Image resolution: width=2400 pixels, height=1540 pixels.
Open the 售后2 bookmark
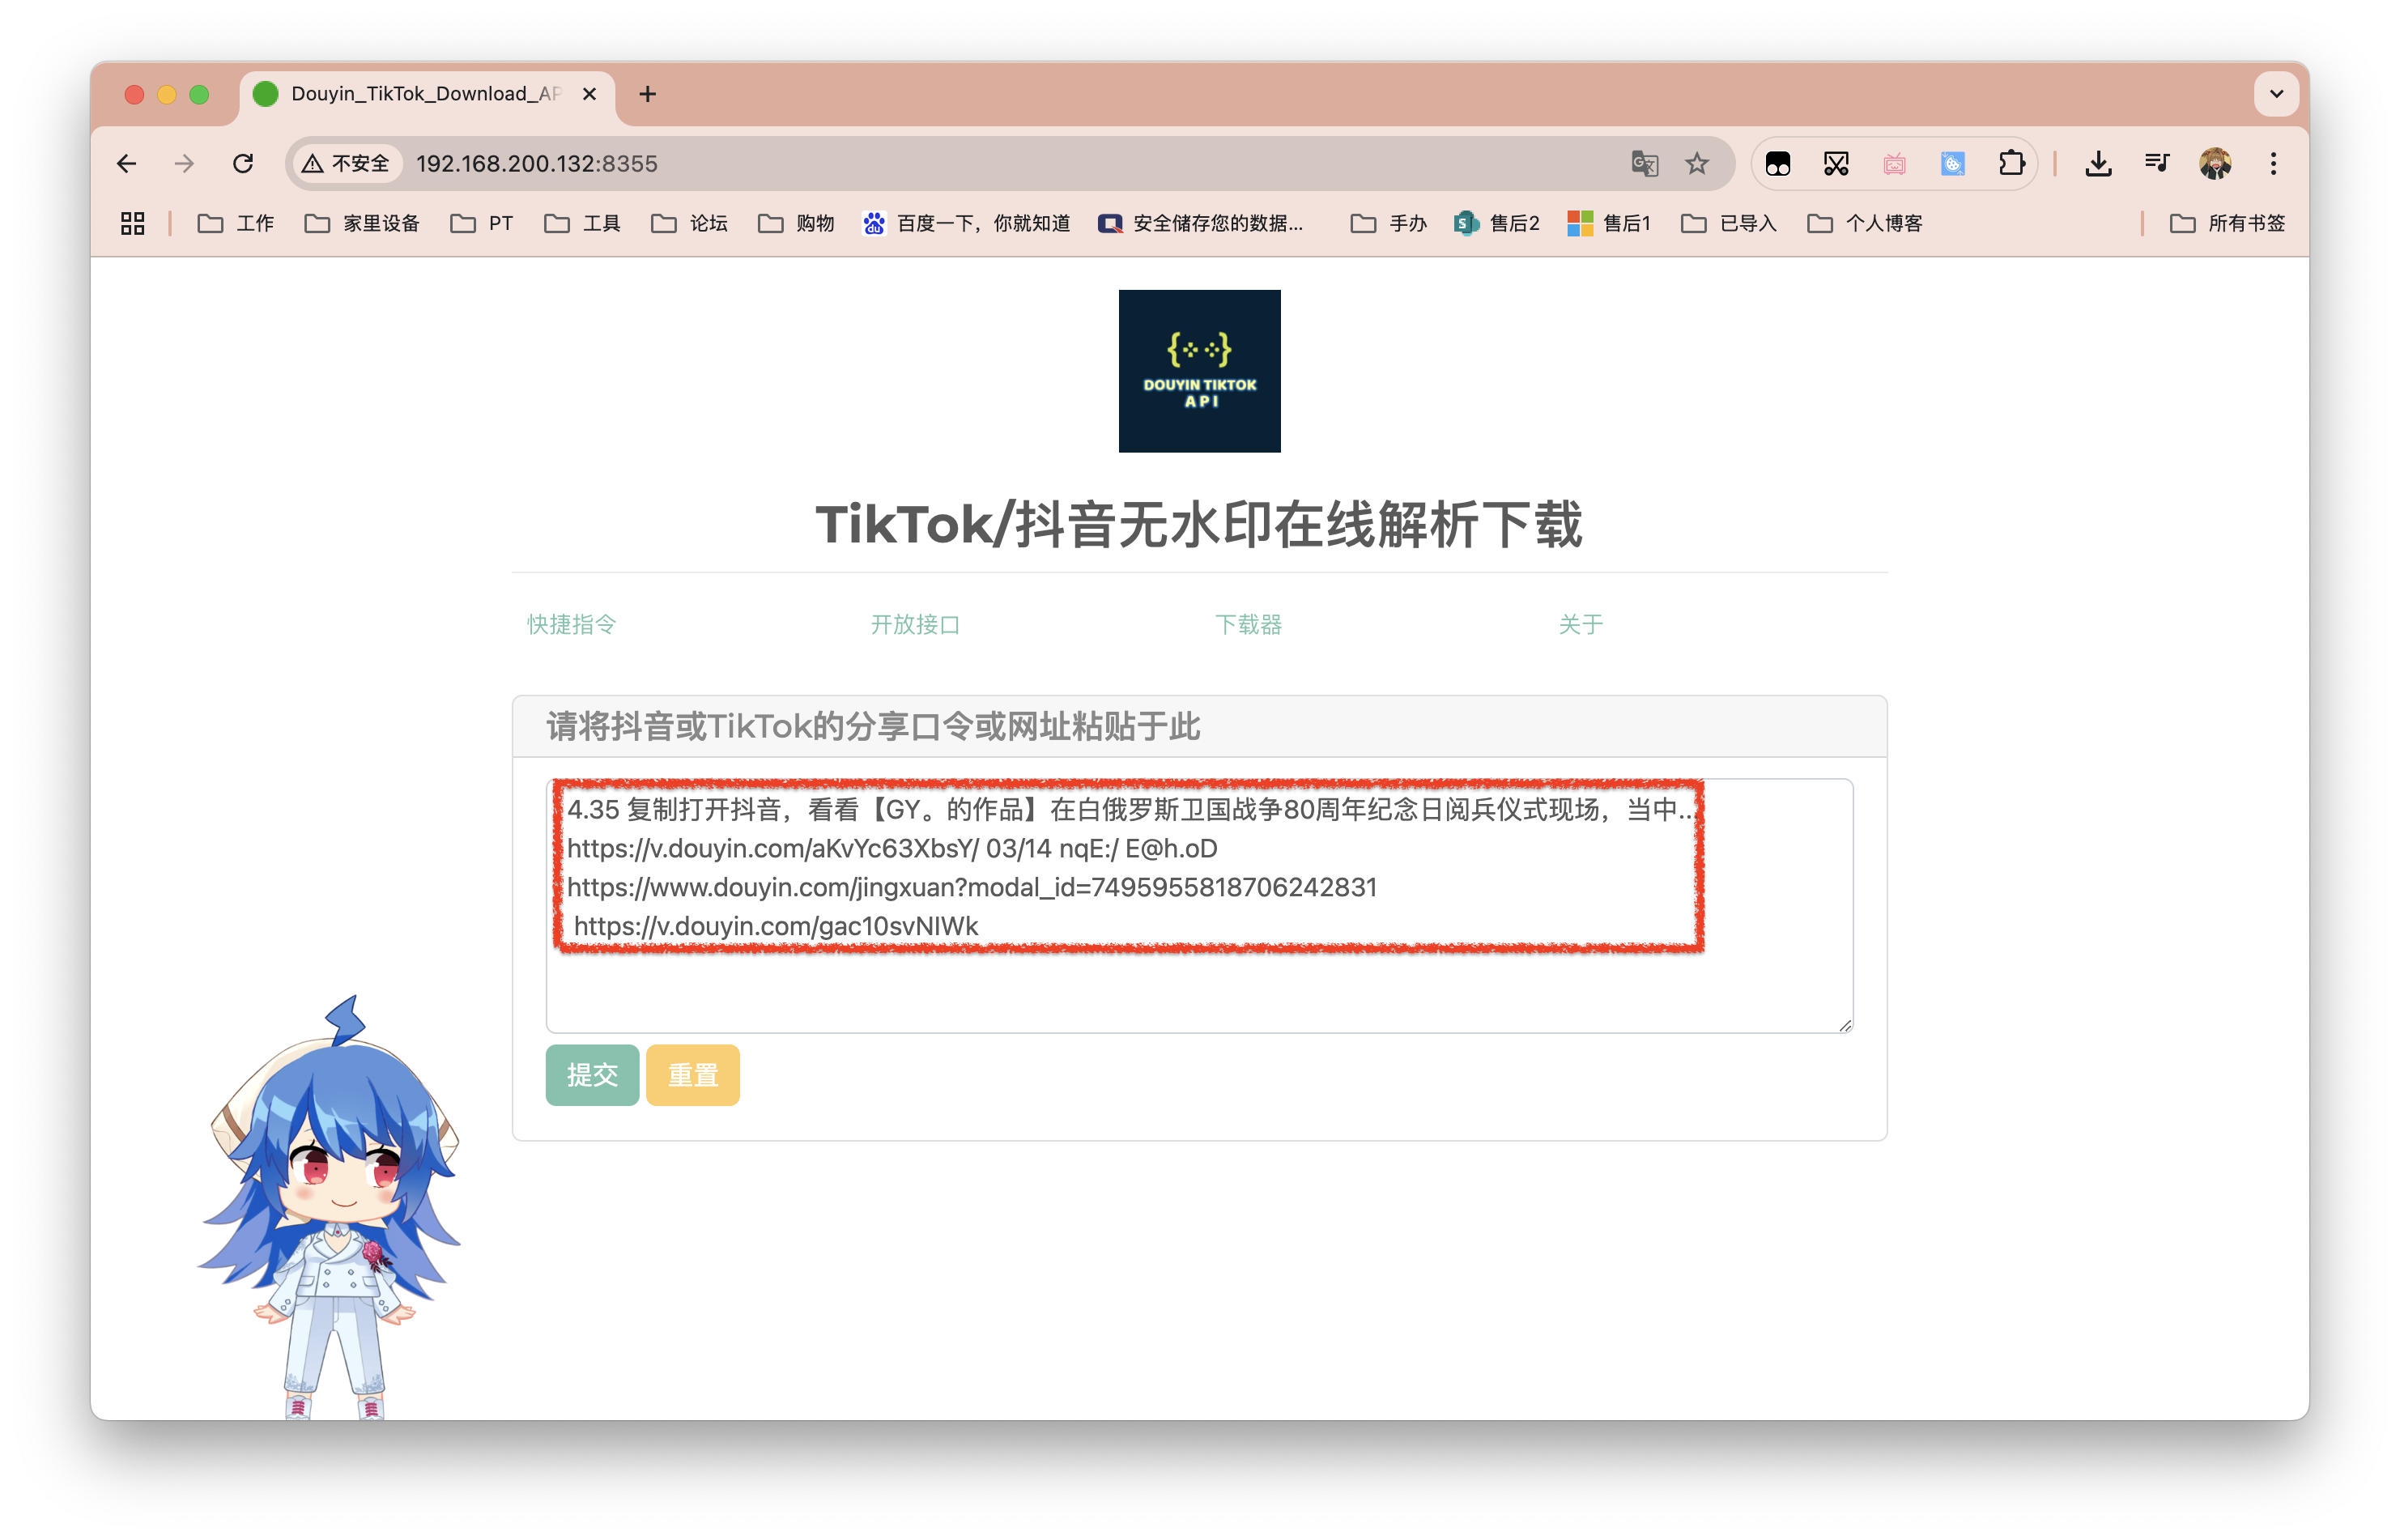[x=1496, y=223]
